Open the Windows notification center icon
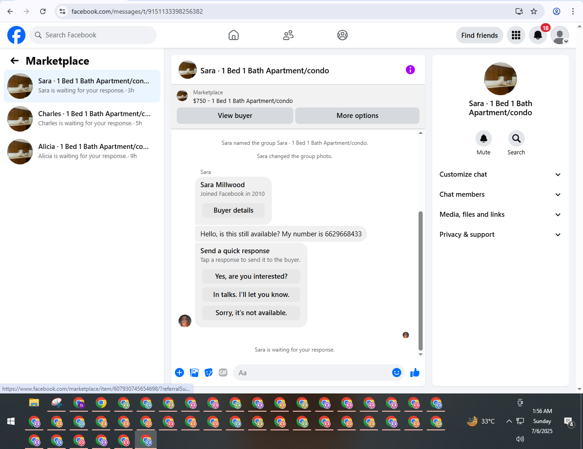This screenshot has width=583, height=449. pos(568,422)
